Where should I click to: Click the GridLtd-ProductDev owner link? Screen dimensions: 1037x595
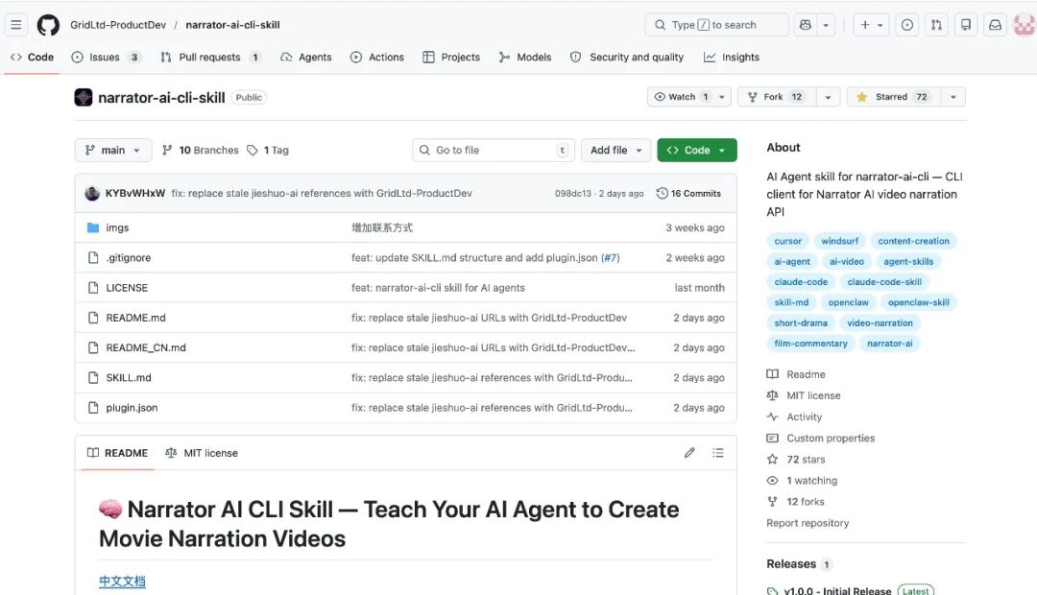click(x=118, y=25)
